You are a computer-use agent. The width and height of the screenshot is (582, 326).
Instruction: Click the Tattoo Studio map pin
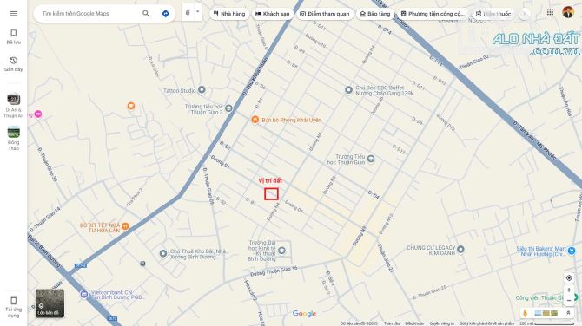click(202, 89)
